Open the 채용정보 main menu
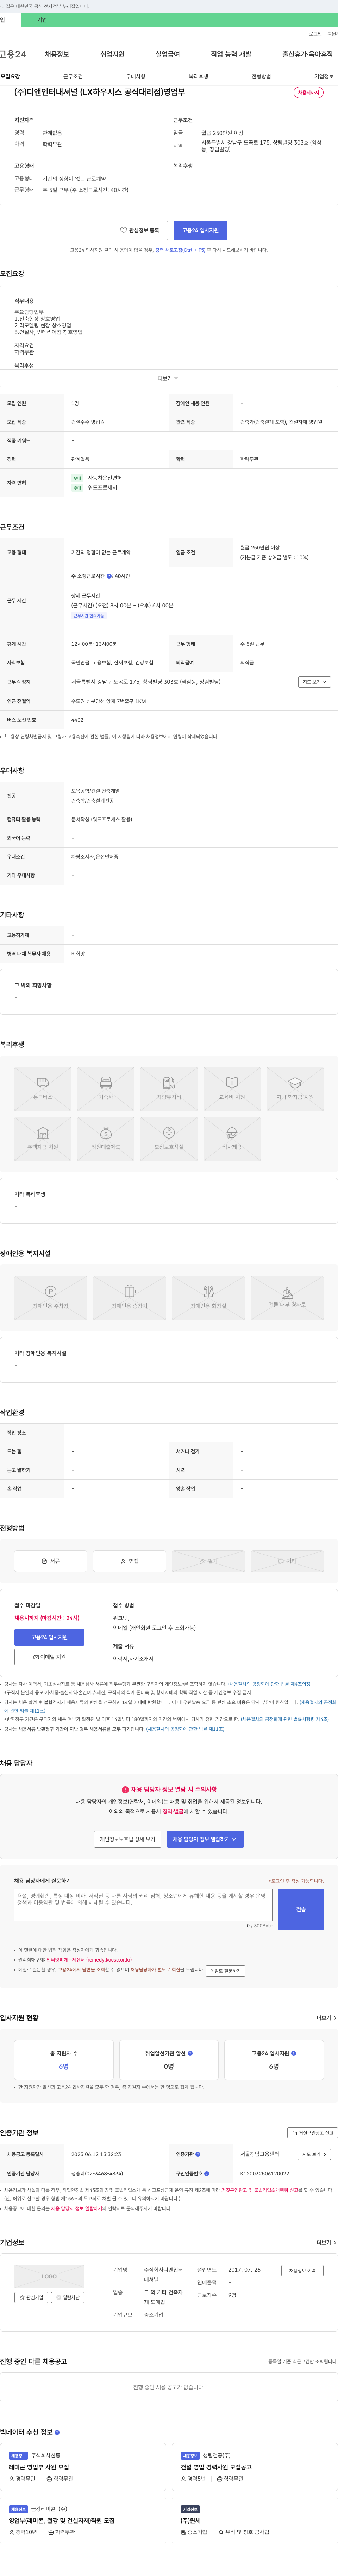 (x=57, y=54)
